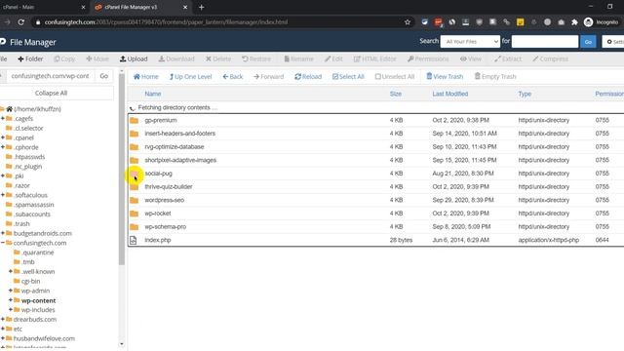624x351 pixels.
Task: Expand the wp-admin tree folder
Action: point(11,291)
